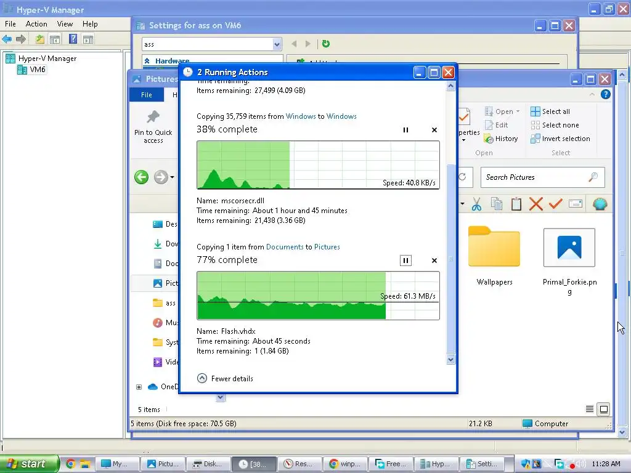631x473 pixels.
Task: Click History in the ribbon
Action: [x=501, y=139]
